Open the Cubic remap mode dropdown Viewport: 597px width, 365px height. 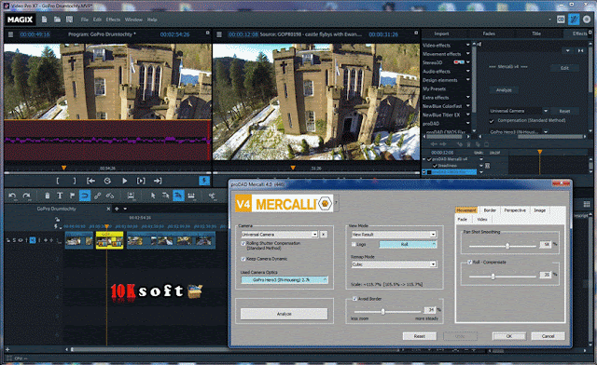coord(394,264)
